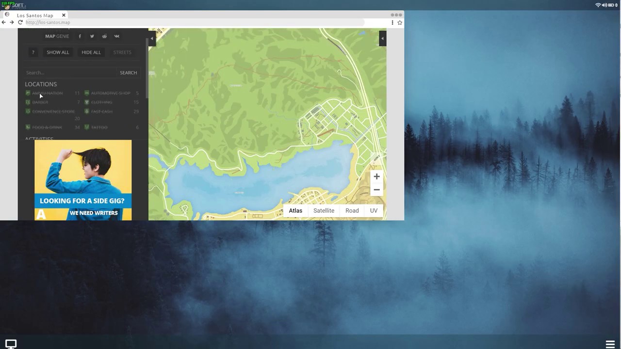The height and width of the screenshot is (349, 621).
Task: Open the VK share icon
Action: click(117, 36)
